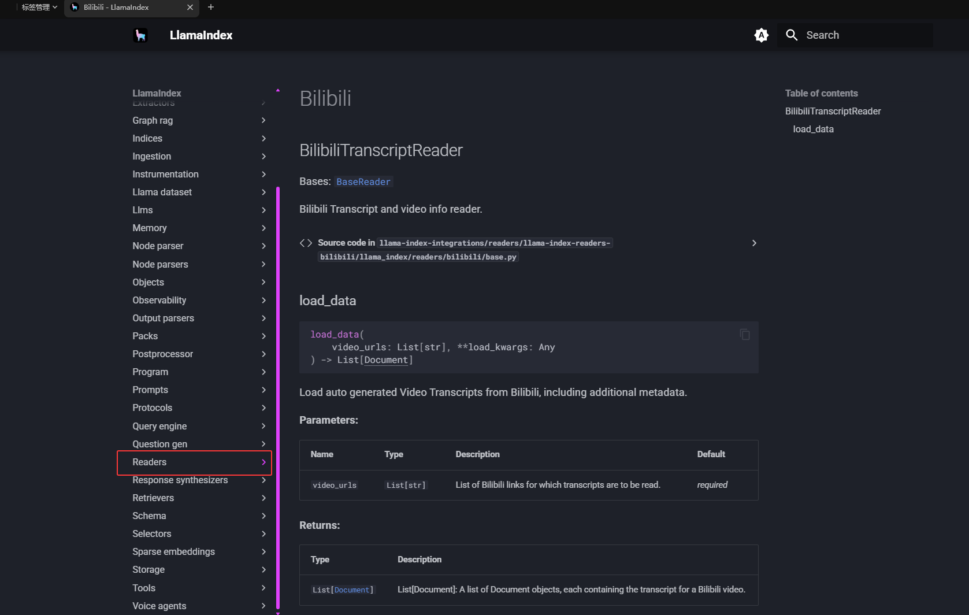
Task: Select Question gen in the sidebar
Action: 159,444
